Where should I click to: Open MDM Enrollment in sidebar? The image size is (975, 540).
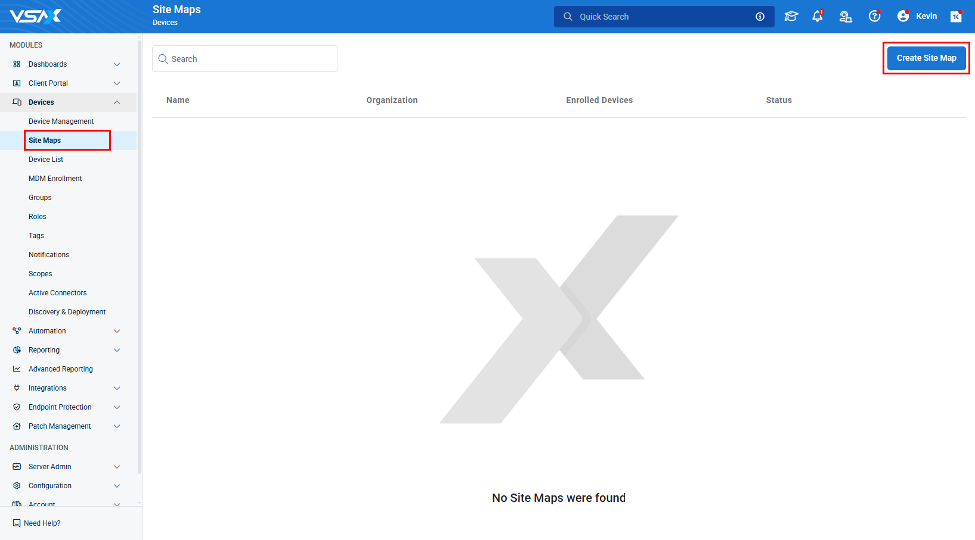pos(55,179)
